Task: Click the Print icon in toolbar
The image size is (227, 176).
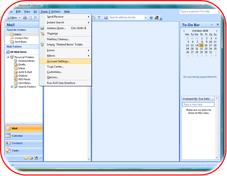Action: click(x=25, y=18)
